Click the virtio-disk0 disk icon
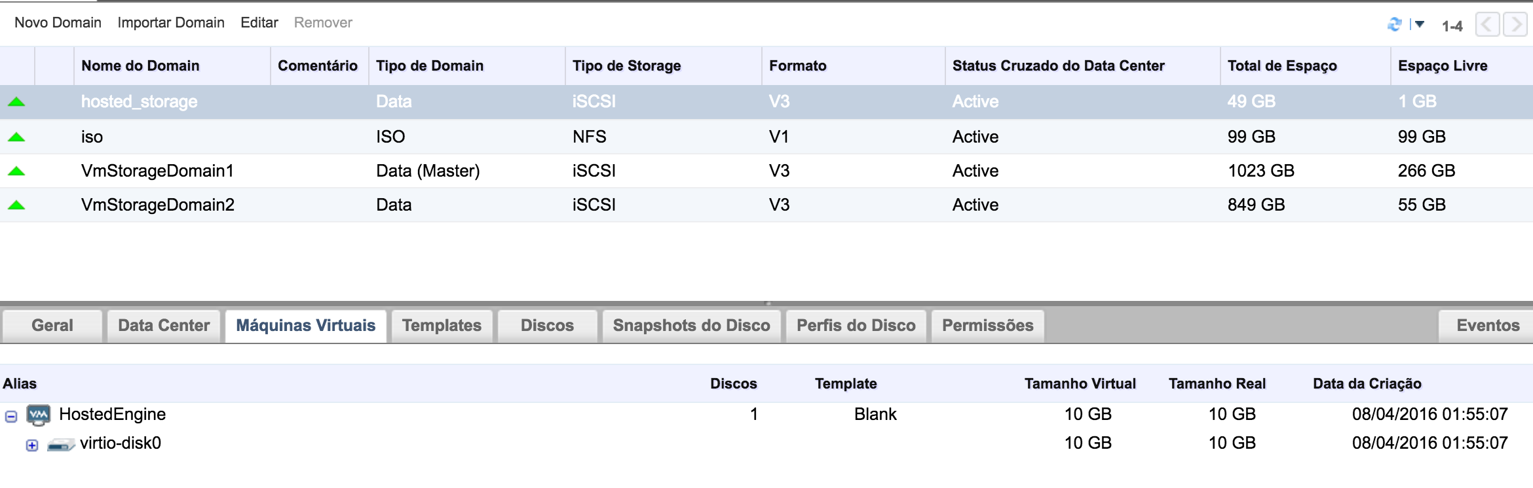The image size is (1533, 488). click(x=61, y=445)
